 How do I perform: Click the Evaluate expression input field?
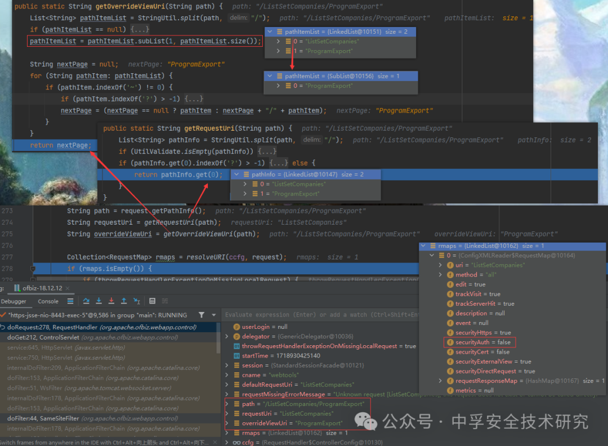click(x=321, y=315)
